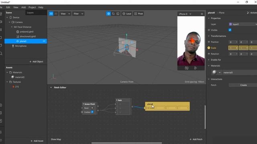This screenshot has height=144, width=257.
Task: Open the Help menu
Action: (41, 7)
